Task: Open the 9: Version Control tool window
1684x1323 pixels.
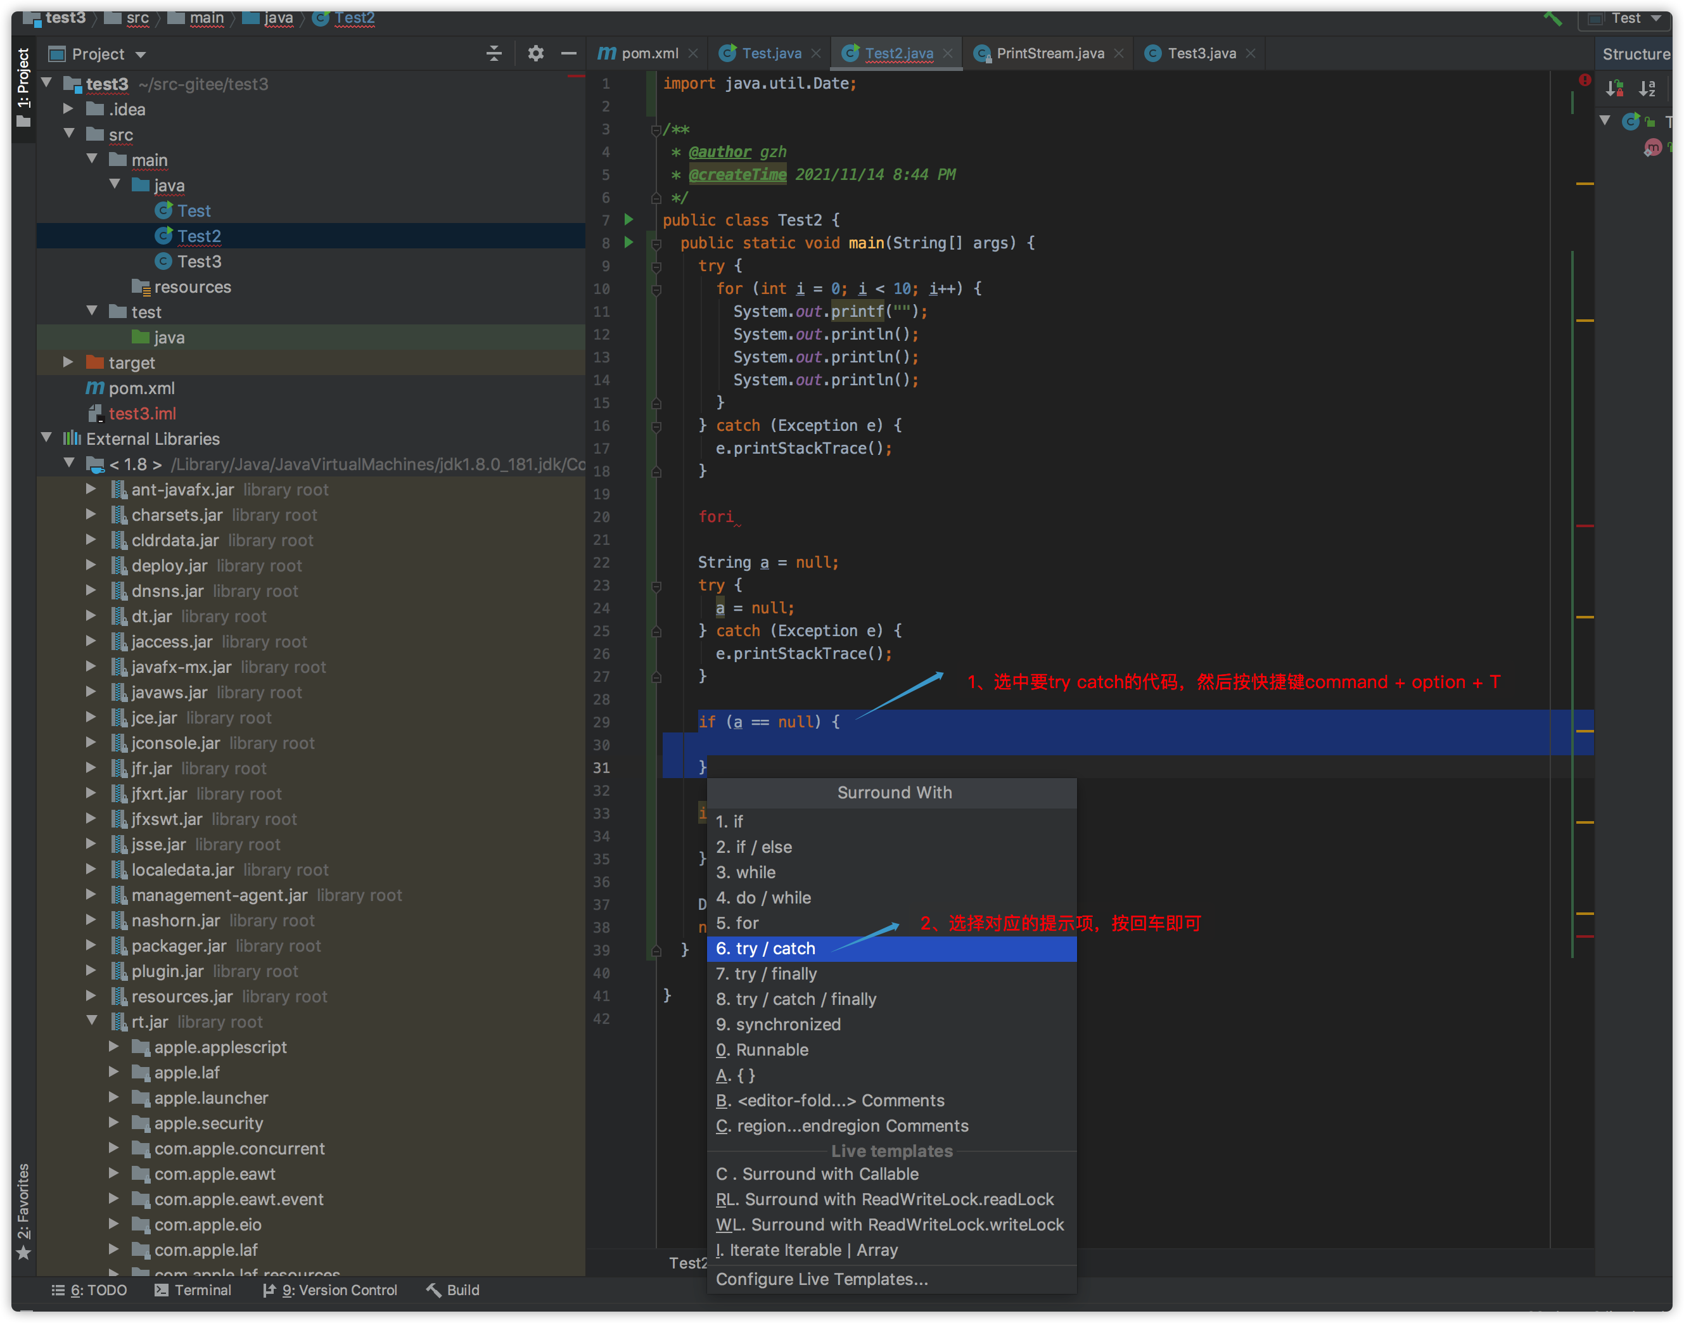Action: (330, 1289)
